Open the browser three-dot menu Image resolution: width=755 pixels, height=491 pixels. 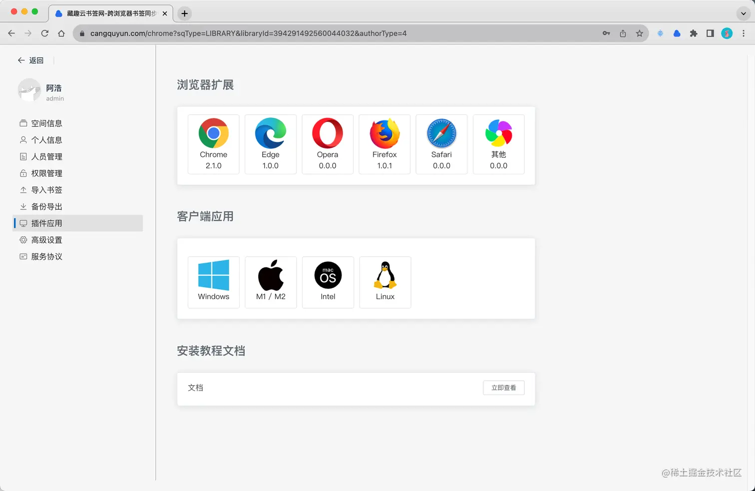click(x=744, y=33)
